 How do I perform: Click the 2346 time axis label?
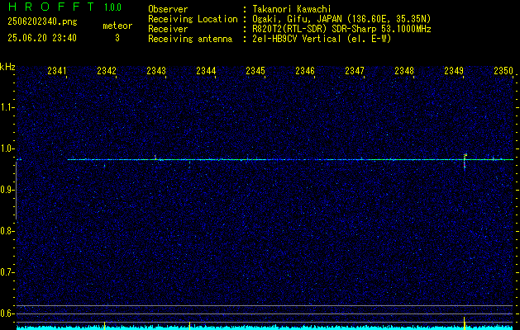click(305, 71)
